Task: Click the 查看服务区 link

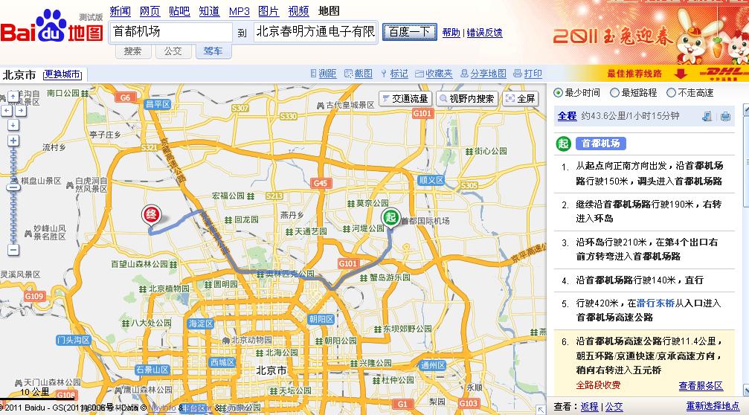Action: pos(701,385)
